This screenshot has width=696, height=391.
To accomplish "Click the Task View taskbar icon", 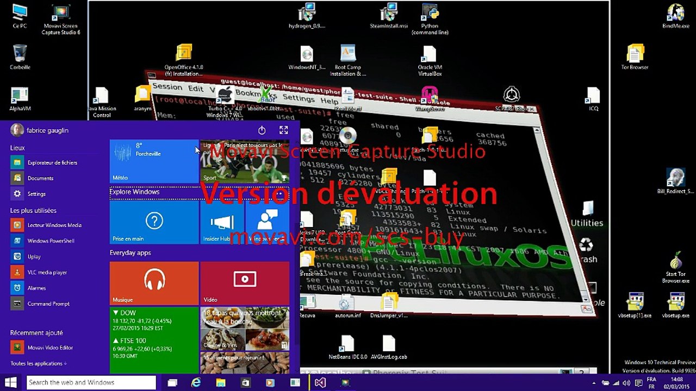I will click(172, 382).
